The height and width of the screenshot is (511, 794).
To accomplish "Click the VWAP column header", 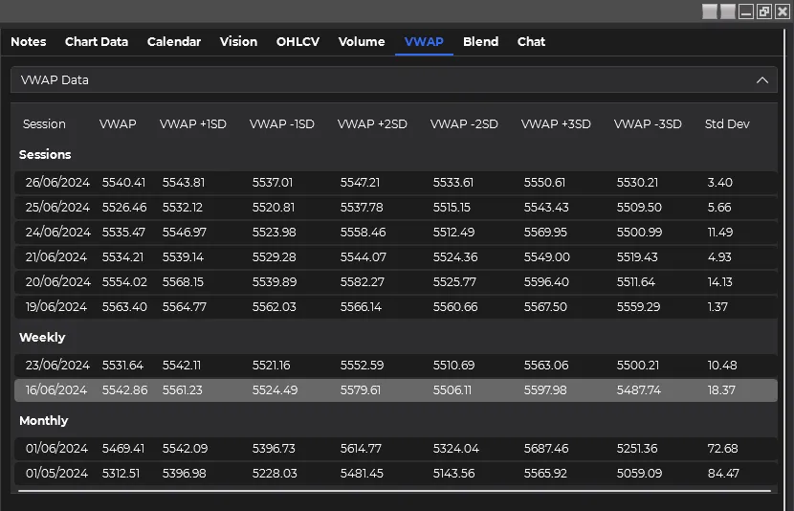I will (118, 124).
